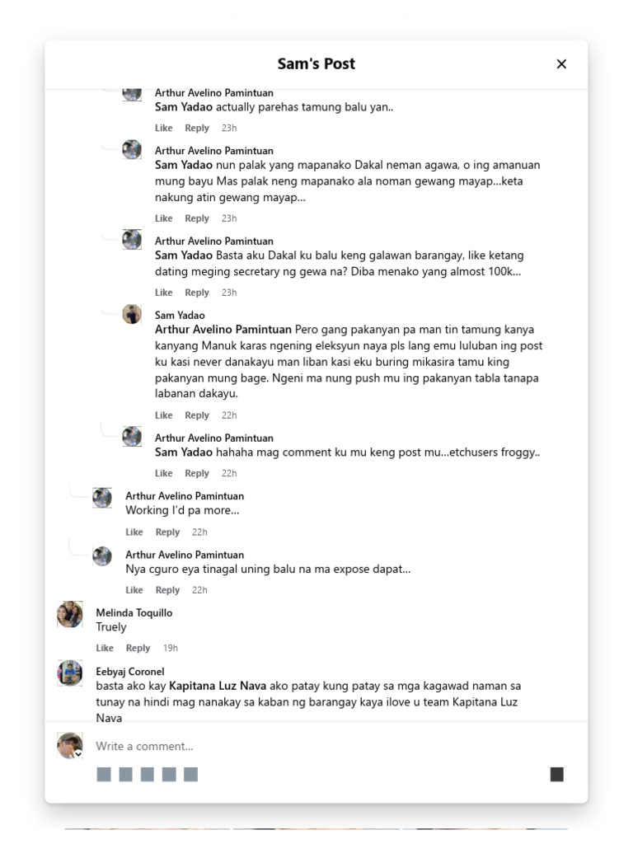Like the "Nya cguro eya tinagal" comment
The image size is (633, 844).
point(134,590)
